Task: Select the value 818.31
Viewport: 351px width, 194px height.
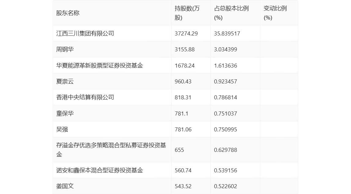Action: point(183,97)
